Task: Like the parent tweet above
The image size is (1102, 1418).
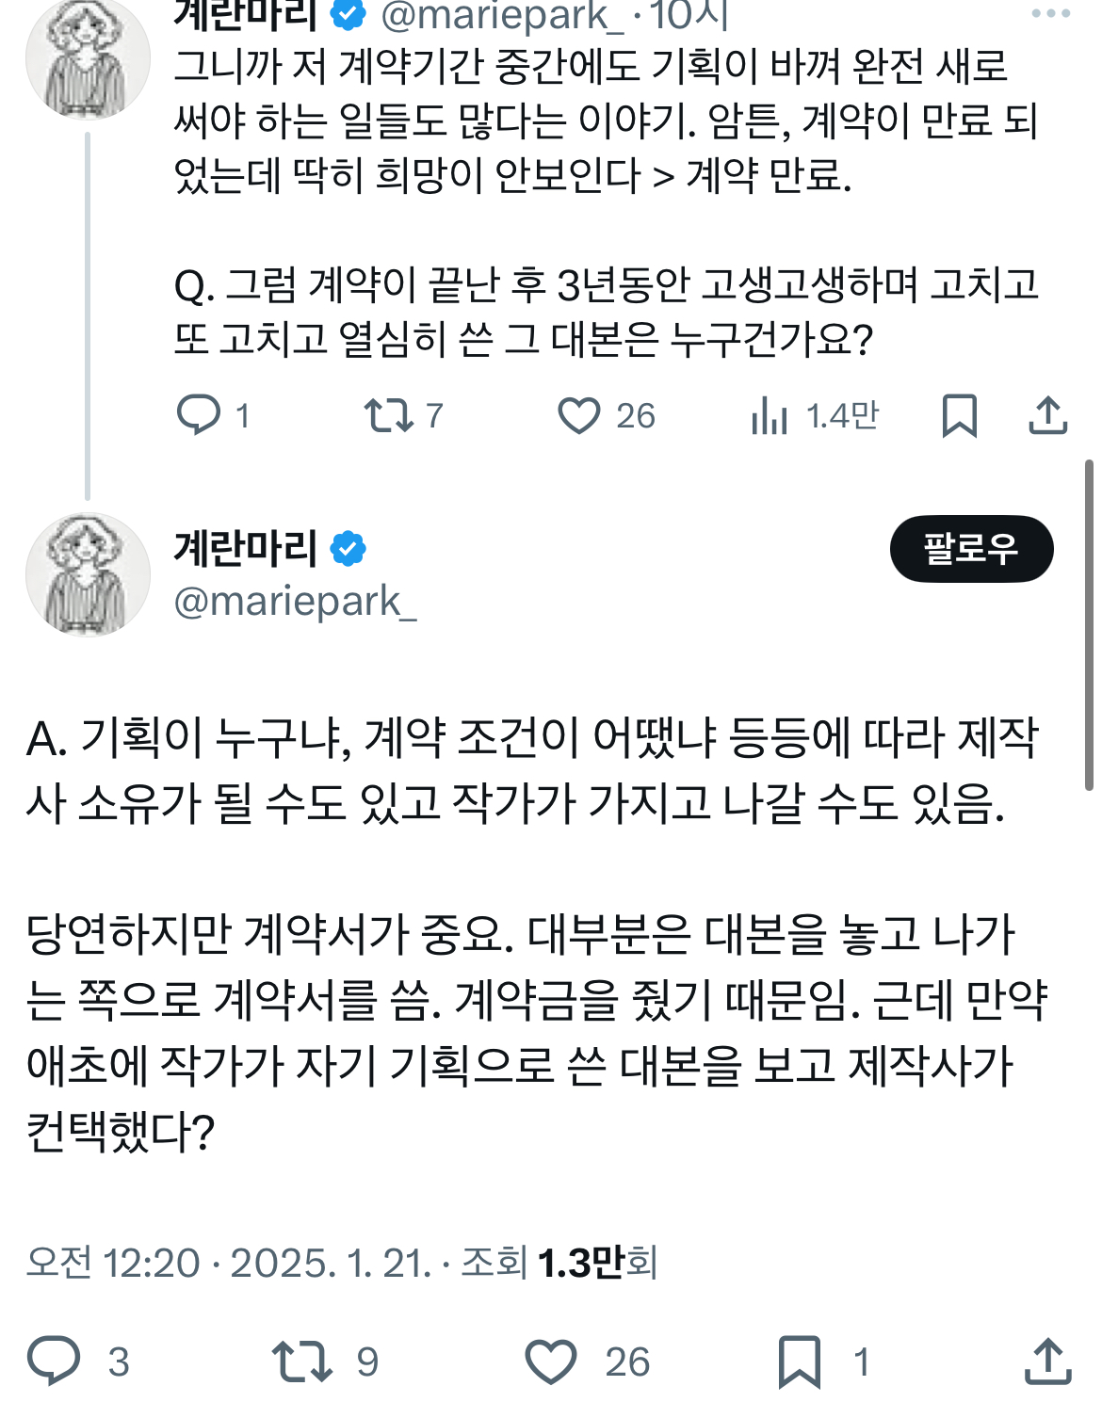Action: pos(578,415)
